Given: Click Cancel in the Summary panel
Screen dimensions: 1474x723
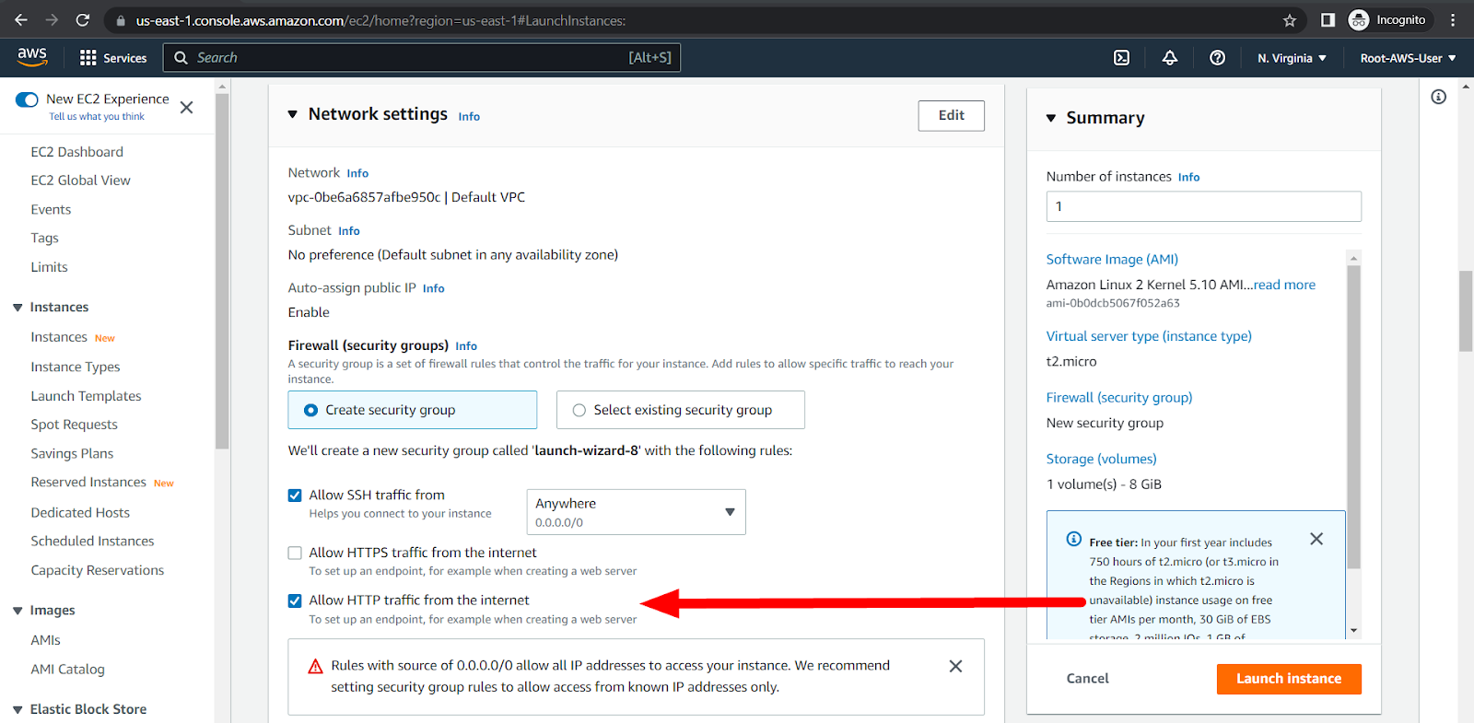Looking at the screenshot, I should coord(1087,679).
